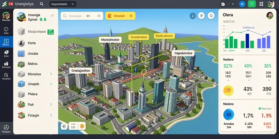The image size is (279, 139).
Task: Toggle the filter icon in Souangis search box
Action: (88, 16)
